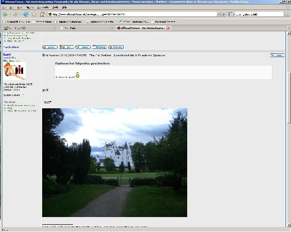Click the 'Nach oben' link
This screenshot has height=232, width=291.
coord(11,47)
